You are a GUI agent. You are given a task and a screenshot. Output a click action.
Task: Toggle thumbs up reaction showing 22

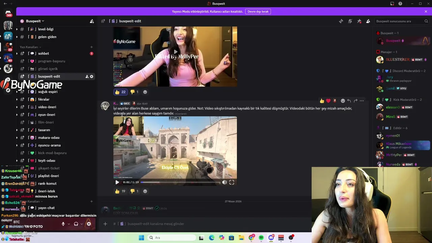point(120,92)
